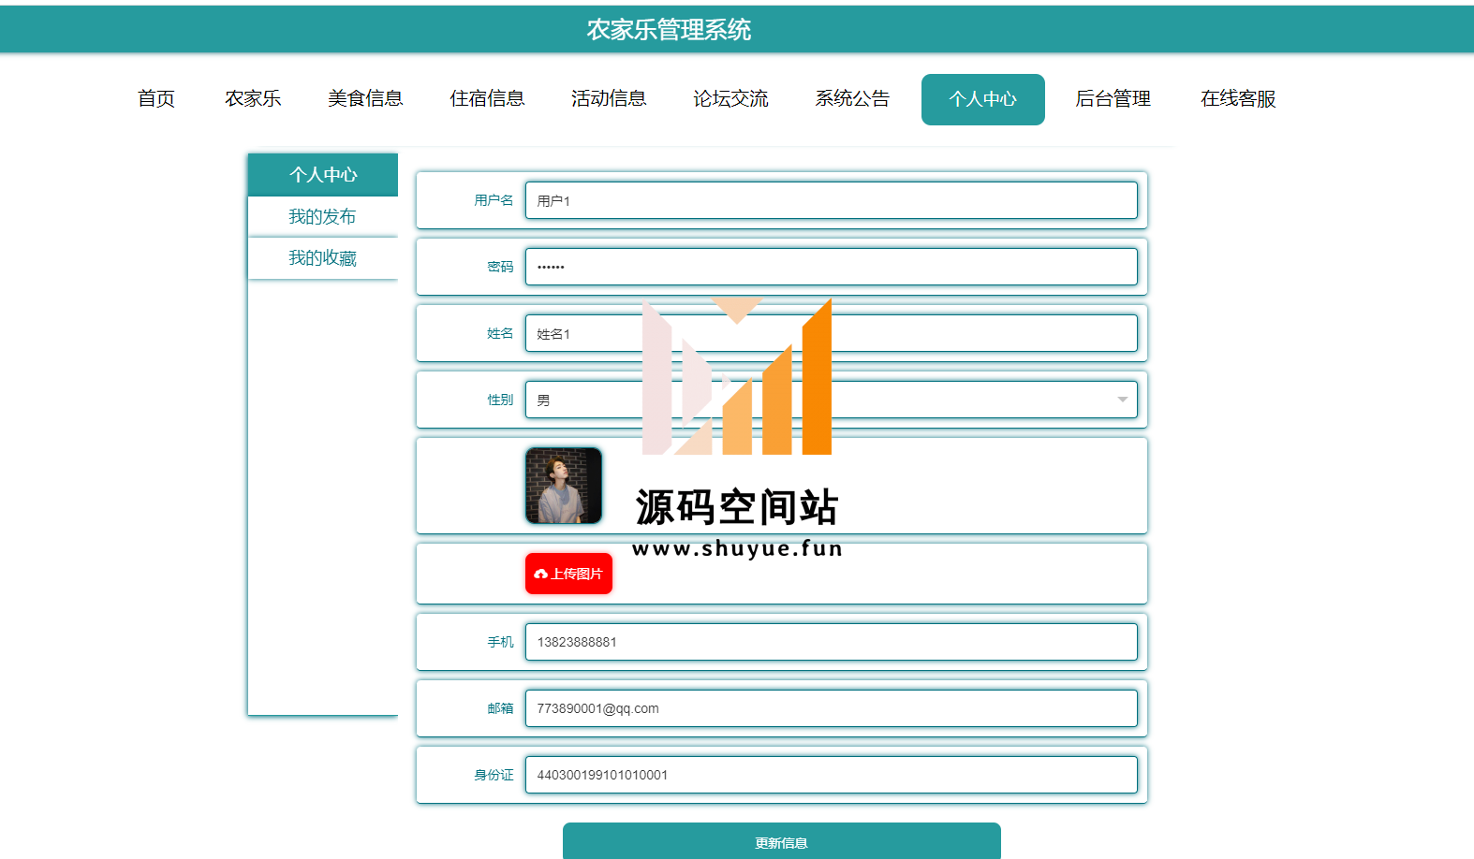Focus the 手机 phone number field

point(832,642)
